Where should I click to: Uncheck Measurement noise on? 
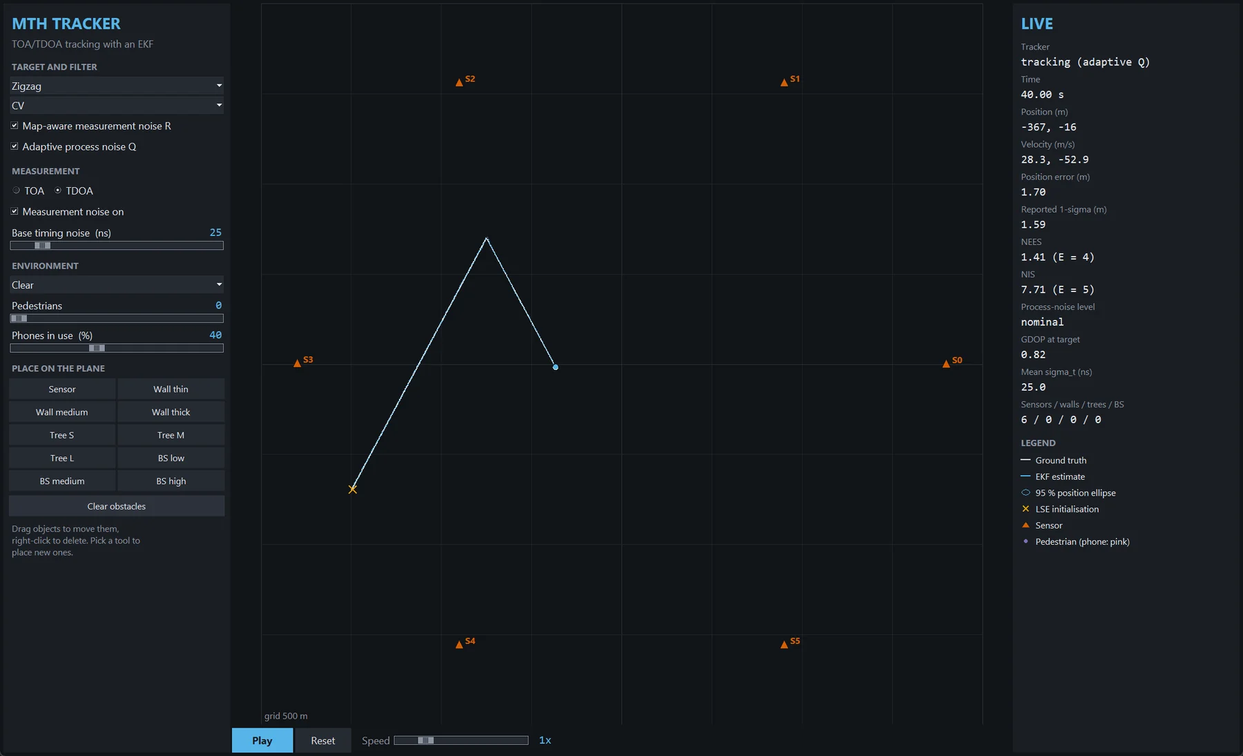[x=15, y=211]
